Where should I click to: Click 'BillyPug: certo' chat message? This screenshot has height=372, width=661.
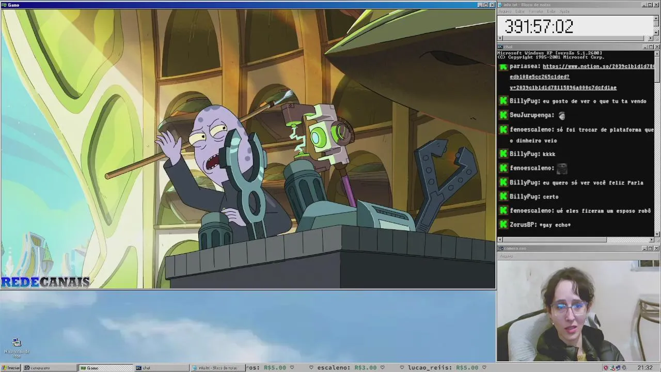point(534,196)
